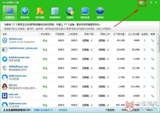Click the scroll up arrow of list
The height and width of the screenshot is (113, 160).
(158, 34)
